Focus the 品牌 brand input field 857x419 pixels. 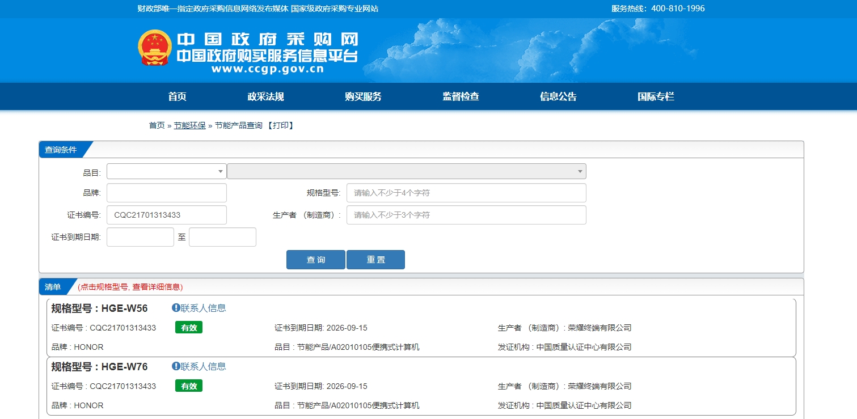point(167,193)
